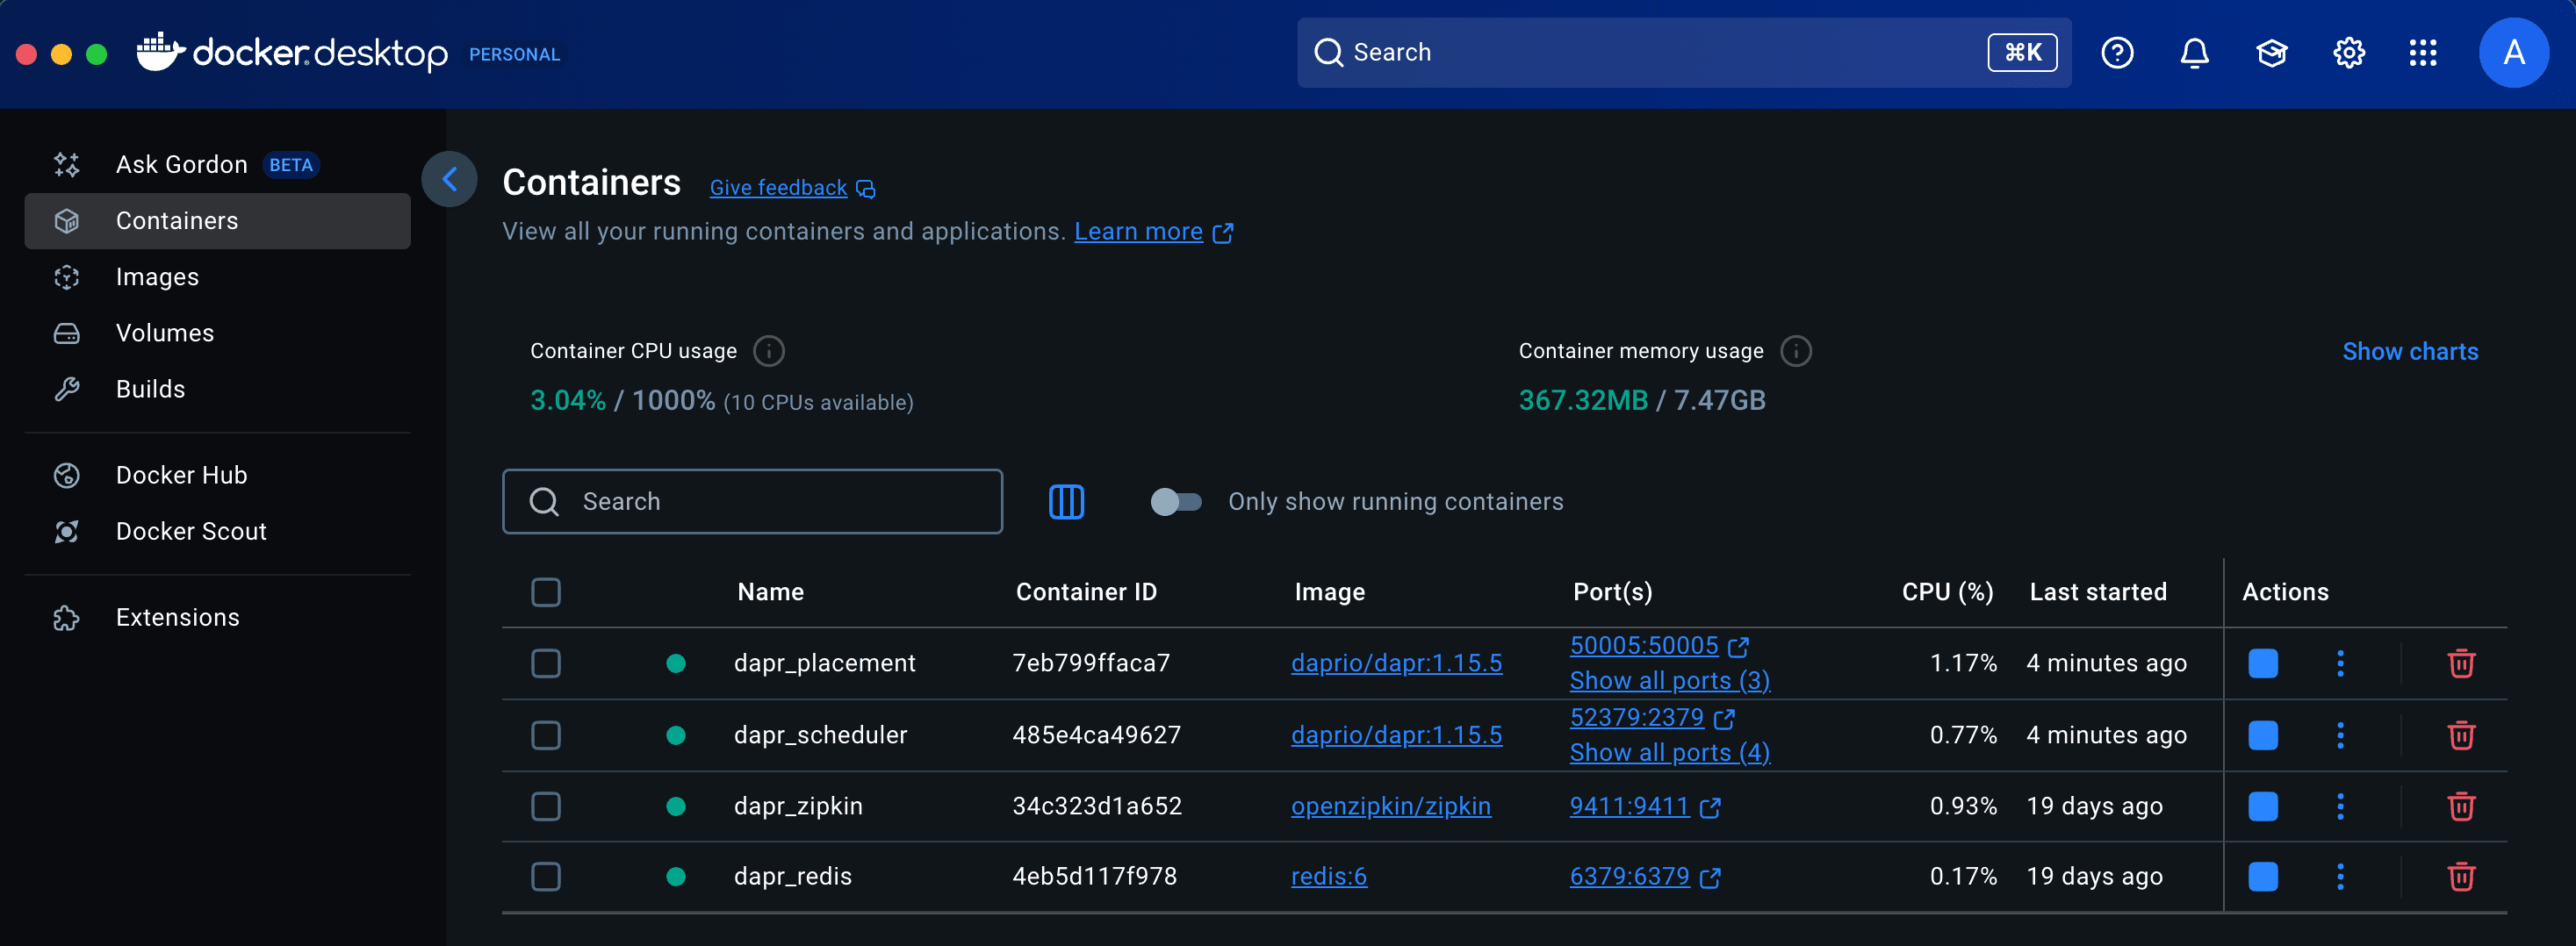Open the redis:6 image link

point(1328,877)
